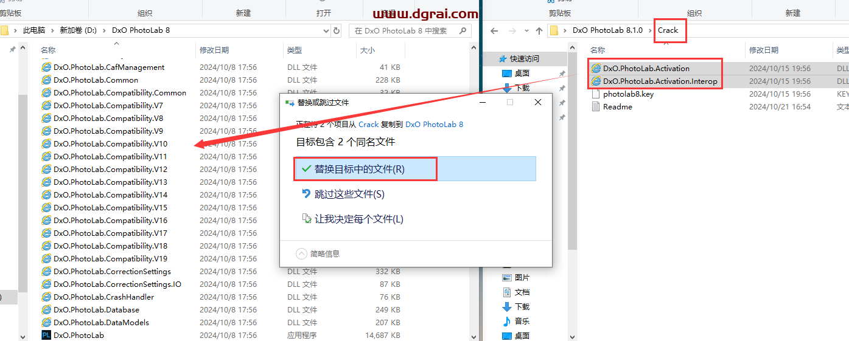The height and width of the screenshot is (341, 849).
Task: Click search magnifier icon in left window
Action: tap(464, 30)
